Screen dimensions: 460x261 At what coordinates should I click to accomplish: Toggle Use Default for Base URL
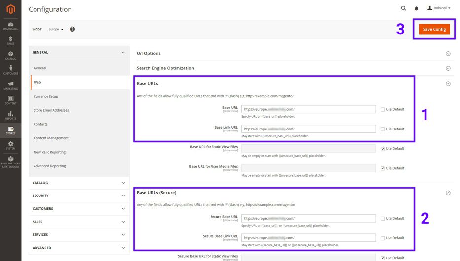383,109
